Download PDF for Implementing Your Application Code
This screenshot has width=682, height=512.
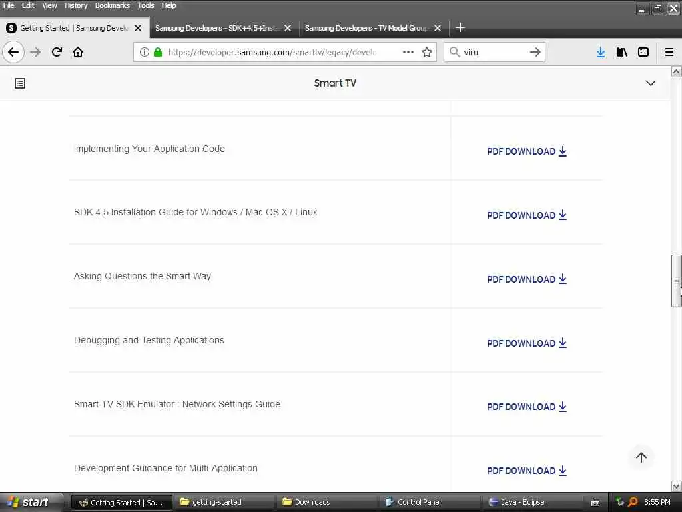[x=527, y=151]
